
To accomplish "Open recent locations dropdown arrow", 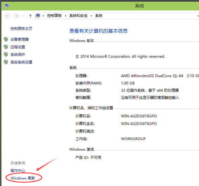I will point(24,16).
